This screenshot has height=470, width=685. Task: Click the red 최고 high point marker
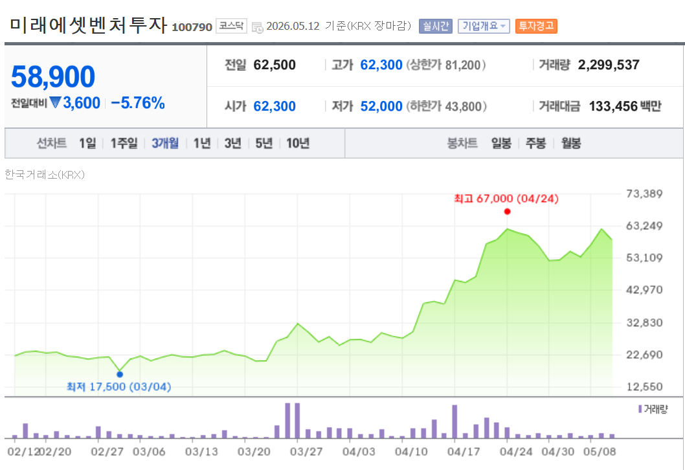pos(507,212)
